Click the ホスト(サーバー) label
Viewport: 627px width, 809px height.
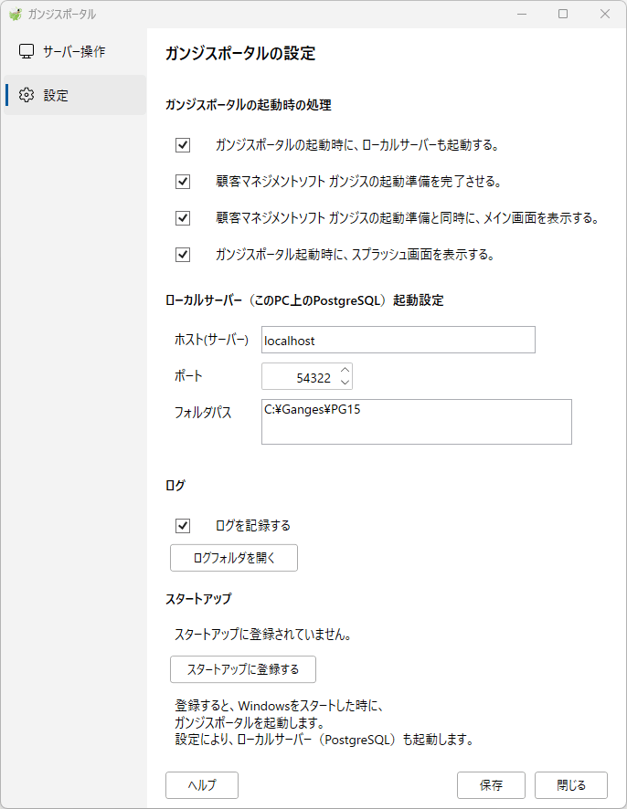point(211,340)
